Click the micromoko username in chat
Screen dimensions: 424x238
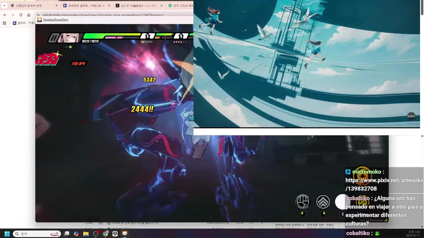coord(367,172)
